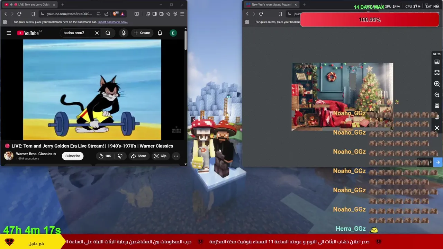Click the completed Christmas room puzzle image
The width and height of the screenshot is (443, 249).
point(342,97)
